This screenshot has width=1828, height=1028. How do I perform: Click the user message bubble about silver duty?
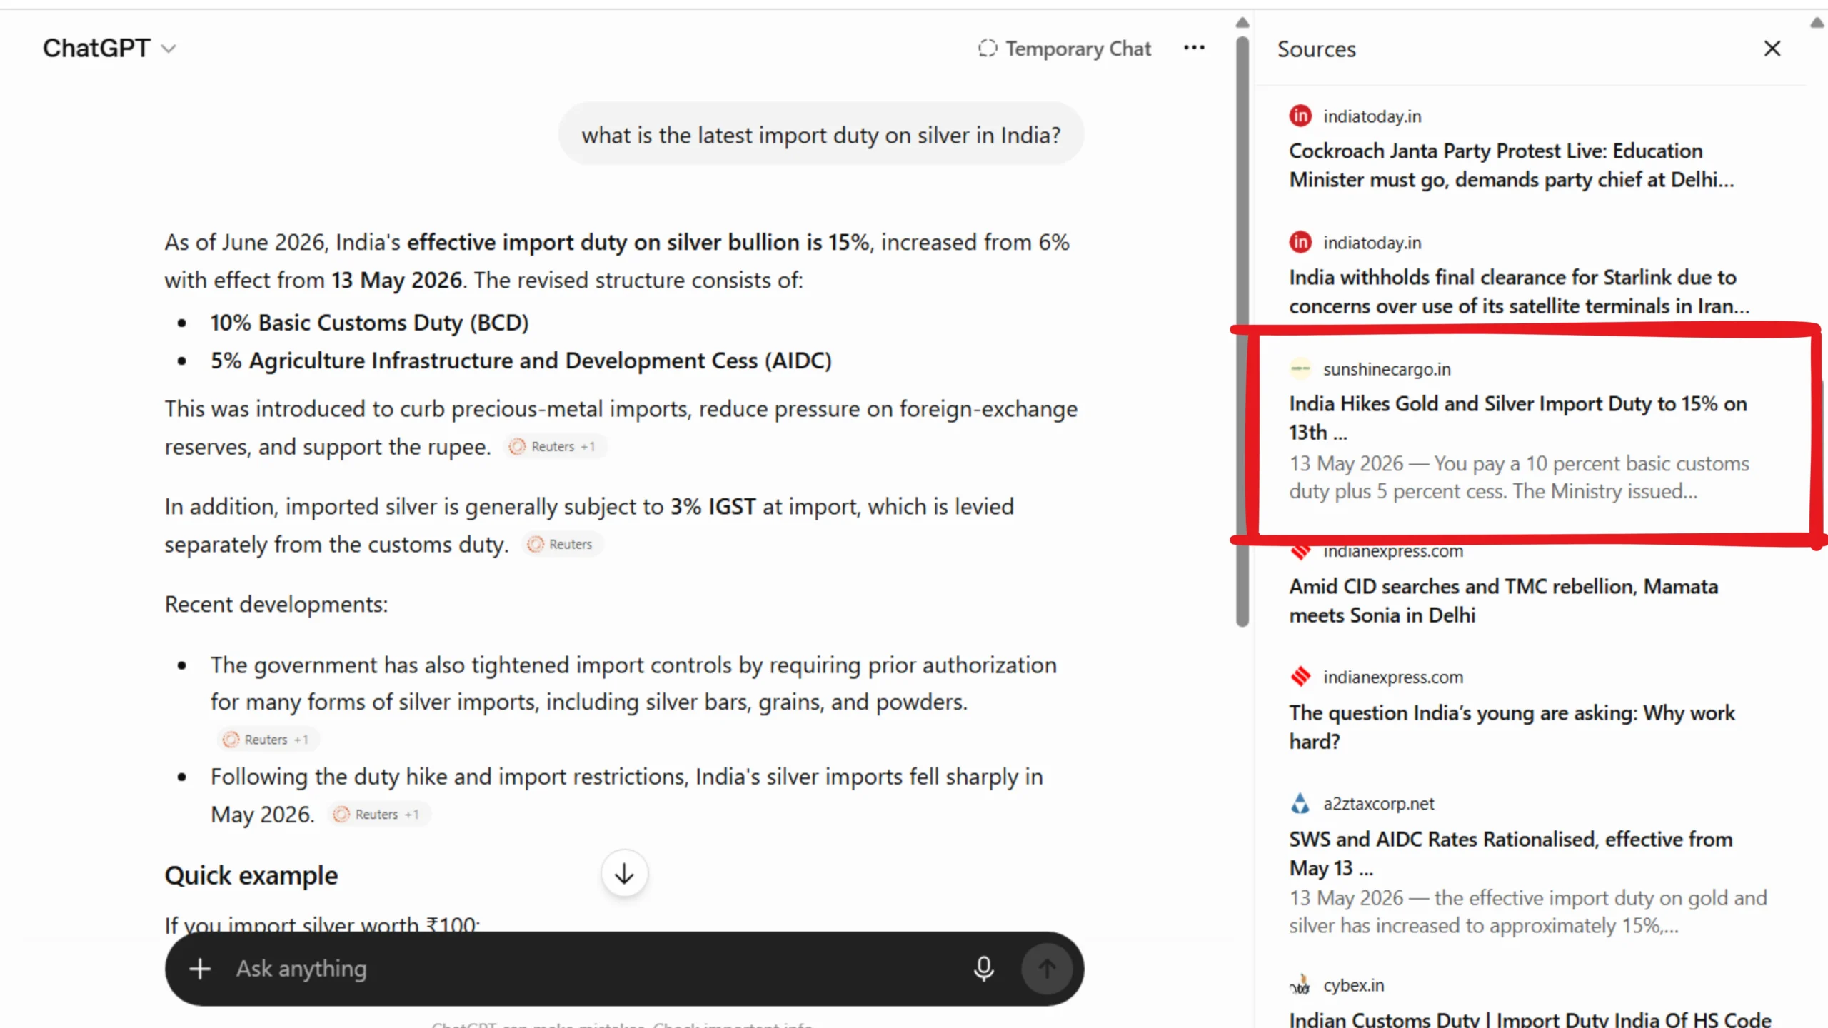coord(820,134)
